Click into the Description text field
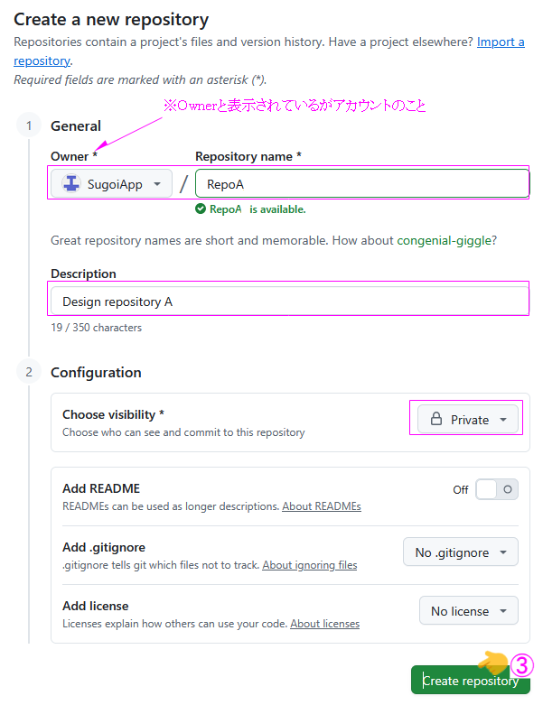The height and width of the screenshot is (705, 543). click(x=289, y=301)
